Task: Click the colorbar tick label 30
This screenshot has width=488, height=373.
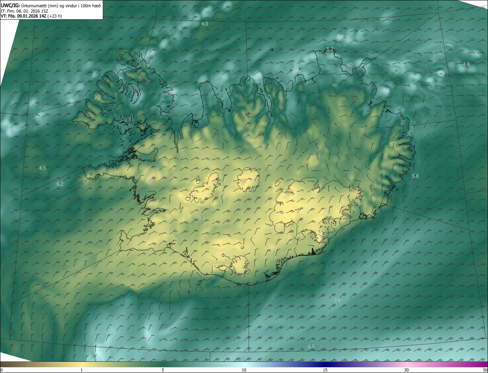Action: click(406, 370)
